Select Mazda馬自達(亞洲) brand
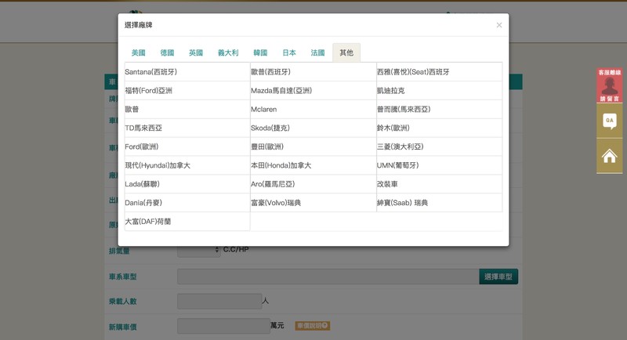This screenshot has width=627, height=340. point(313,91)
